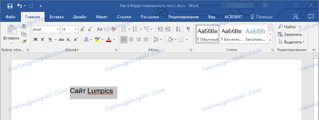Open the undo history dropdown arrow
This screenshot has width=319, height=120.
(25, 6)
